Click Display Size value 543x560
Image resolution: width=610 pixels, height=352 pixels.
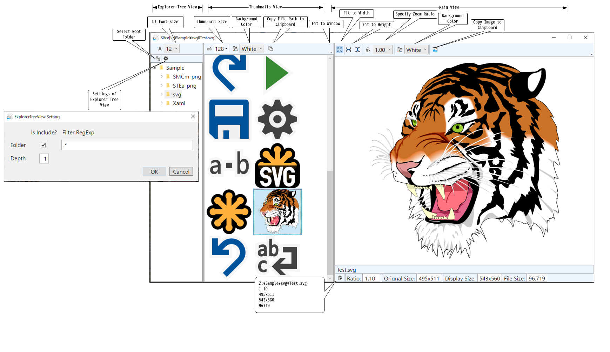[x=490, y=278]
